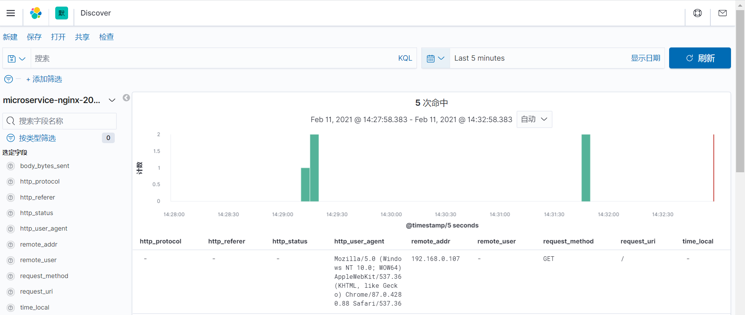Click http_protocol field type icon
The width and height of the screenshot is (745, 315).
pyautogui.click(x=11, y=182)
